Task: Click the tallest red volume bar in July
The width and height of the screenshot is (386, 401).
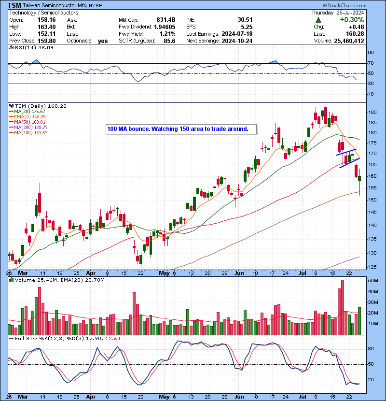Action: pyautogui.click(x=343, y=307)
